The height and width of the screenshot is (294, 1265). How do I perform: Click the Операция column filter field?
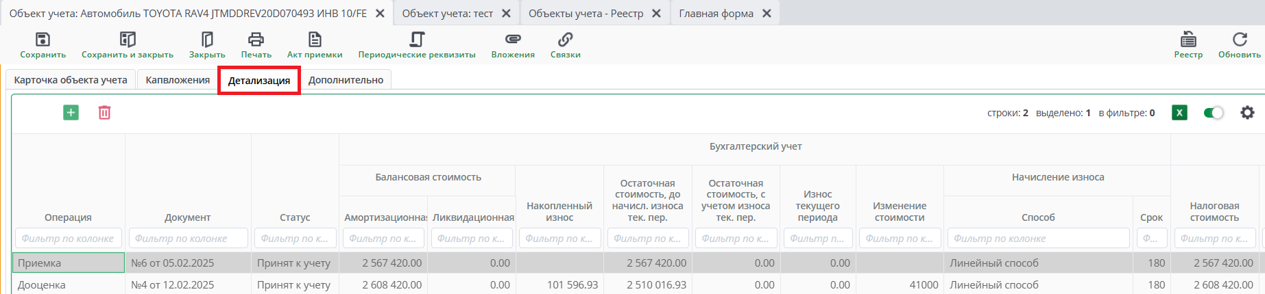[x=68, y=239]
